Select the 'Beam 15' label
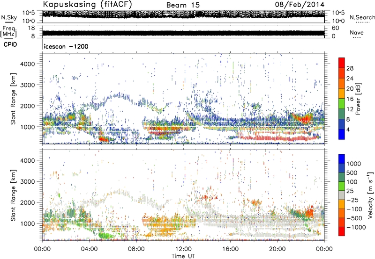The image size is (375, 259). coord(183,5)
